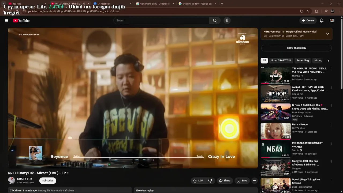This screenshot has height=193, width=343.
Task: Go to YouTube home via the logo
Action: (21, 21)
